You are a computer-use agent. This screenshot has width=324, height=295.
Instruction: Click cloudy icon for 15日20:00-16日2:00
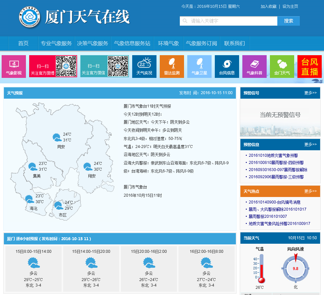[149, 263]
